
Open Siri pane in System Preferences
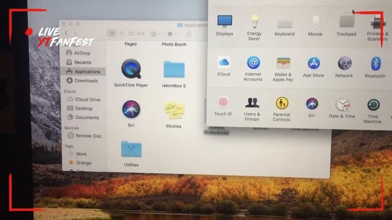(312, 108)
